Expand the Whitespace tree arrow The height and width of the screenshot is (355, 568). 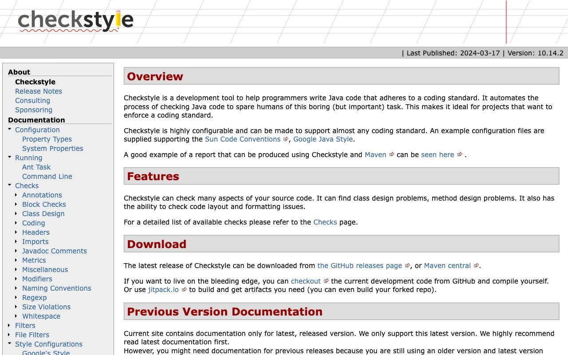pyautogui.click(x=16, y=316)
